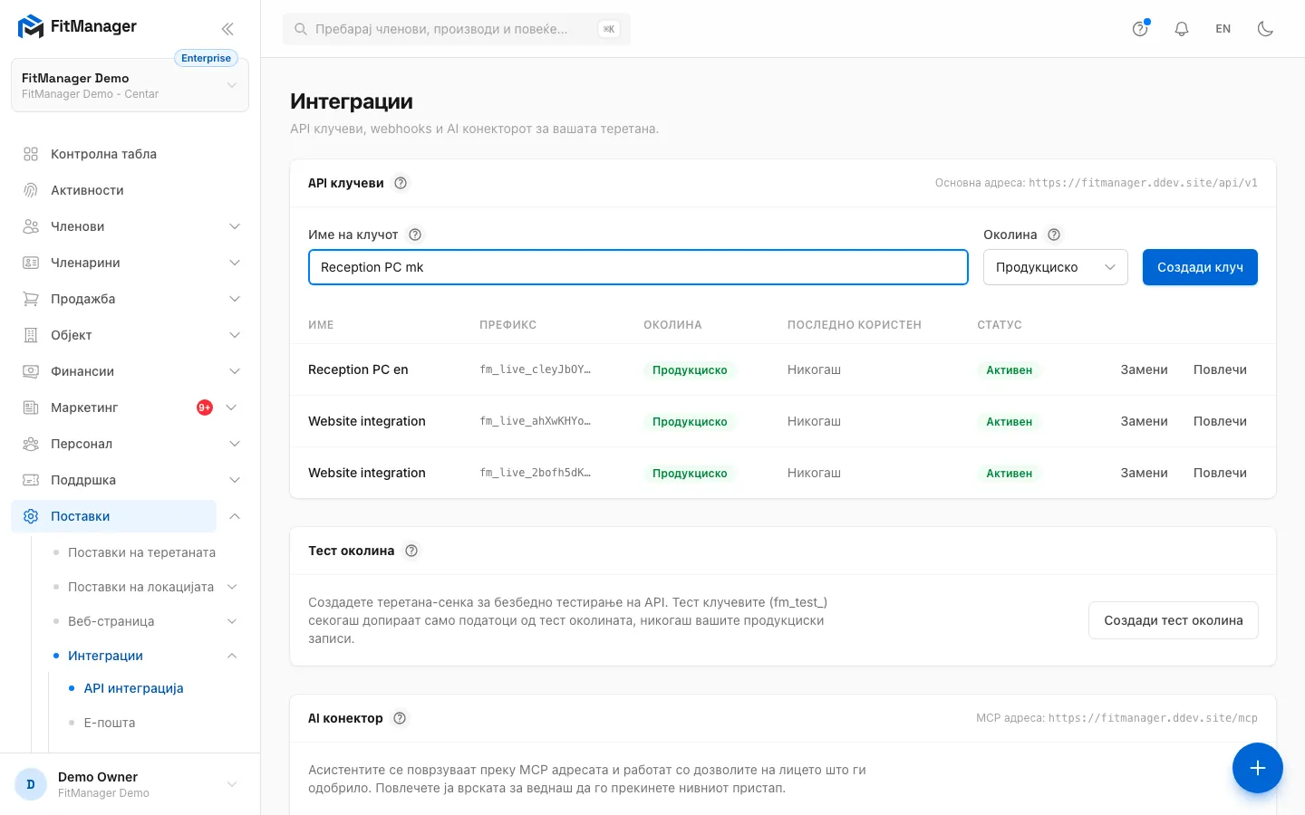The height and width of the screenshot is (815, 1305).
Task: Collapse the sidebar with double-chevron icon
Action: (227, 29)
